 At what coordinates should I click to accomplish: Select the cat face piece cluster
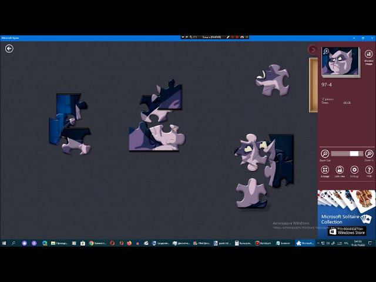(x=264, y=159)
